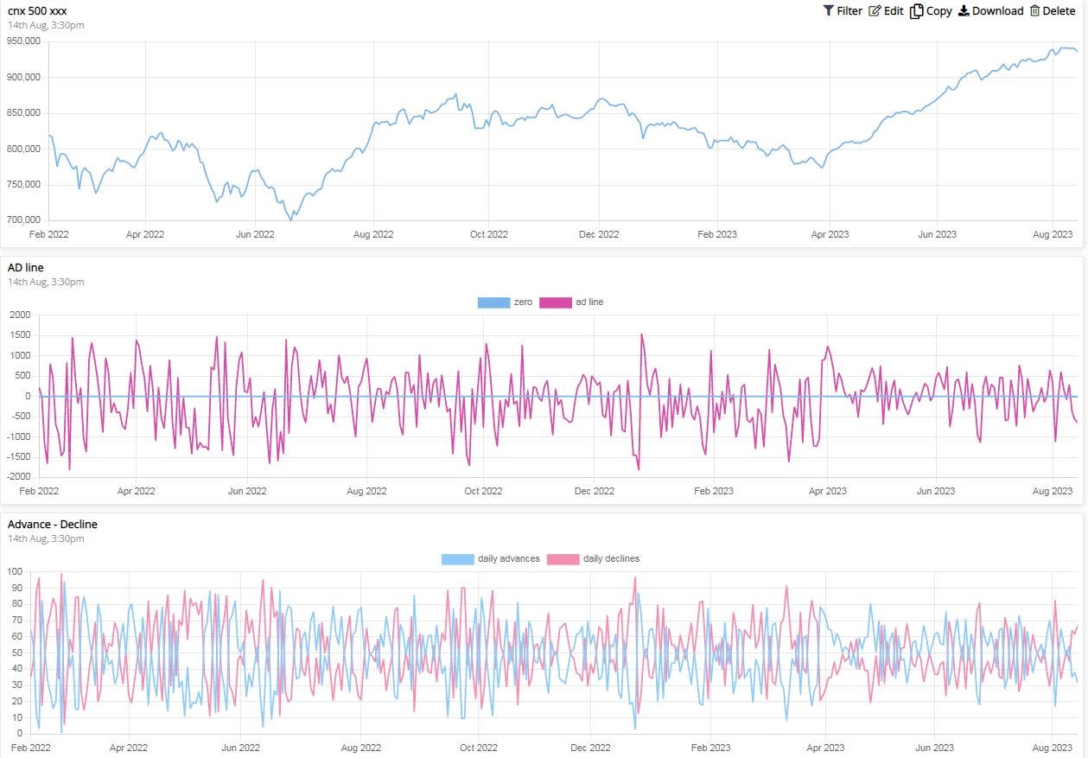Click the 10 label on Advance - Decline axis
Image resolution: width=1088 pixels, height=758 pixels.
click(16, 717)
